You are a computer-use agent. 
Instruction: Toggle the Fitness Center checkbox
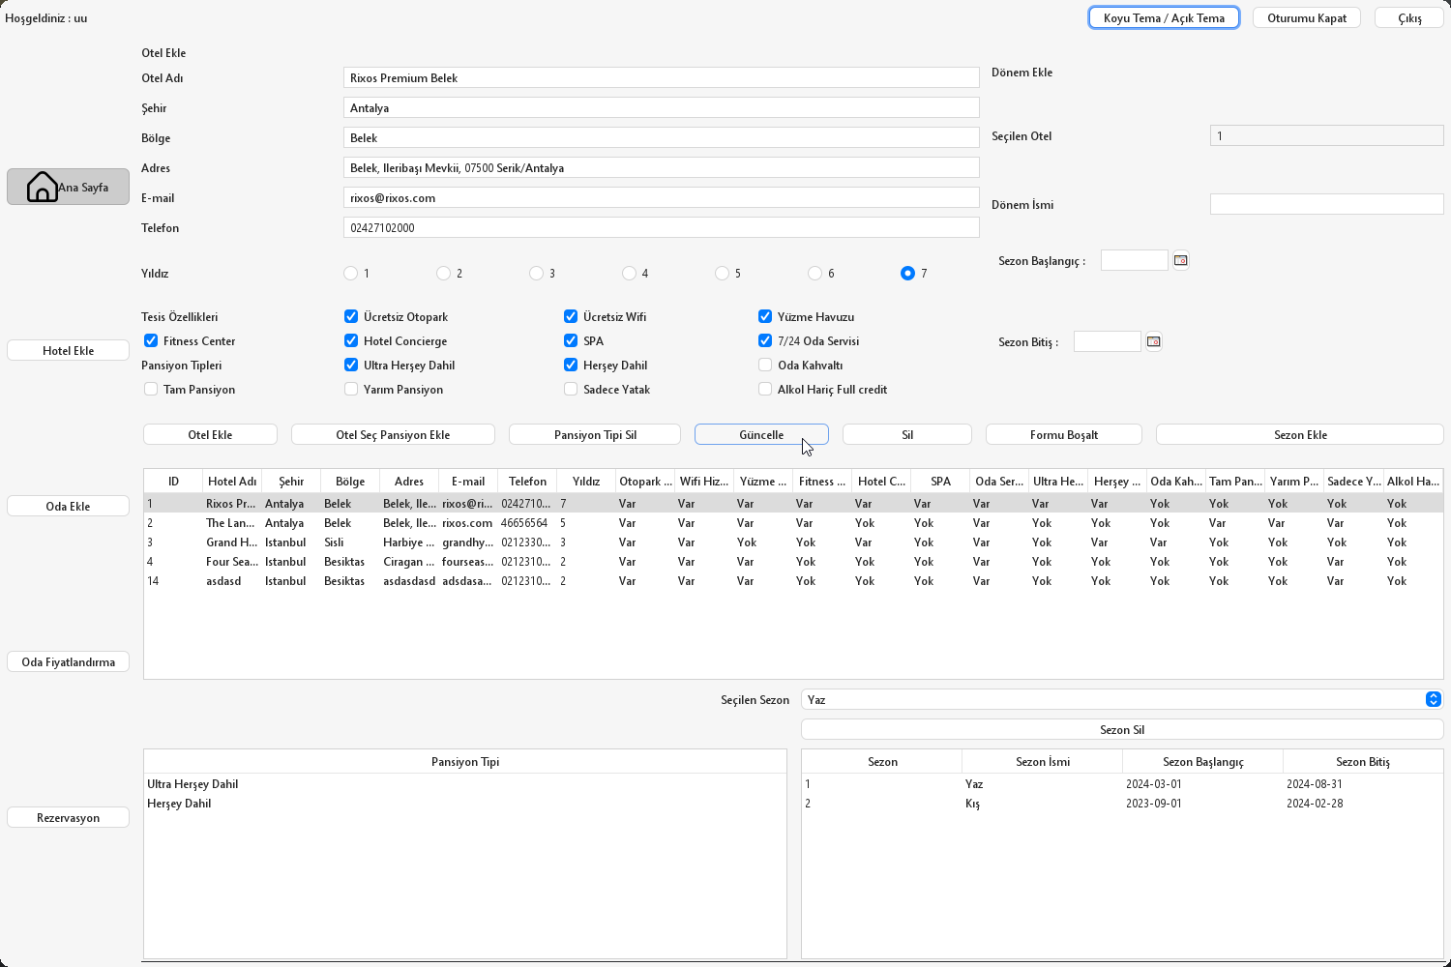pyautogui.click(x=151, y=340)
